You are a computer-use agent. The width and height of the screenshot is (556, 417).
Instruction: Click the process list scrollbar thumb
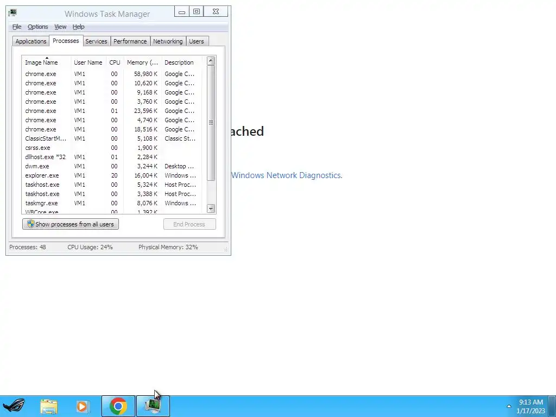point(211,123)
